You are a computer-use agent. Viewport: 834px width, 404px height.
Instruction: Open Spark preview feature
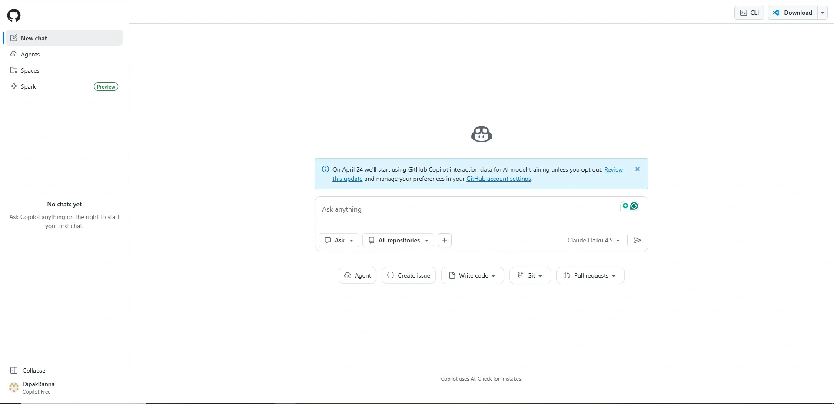[29, 86]
